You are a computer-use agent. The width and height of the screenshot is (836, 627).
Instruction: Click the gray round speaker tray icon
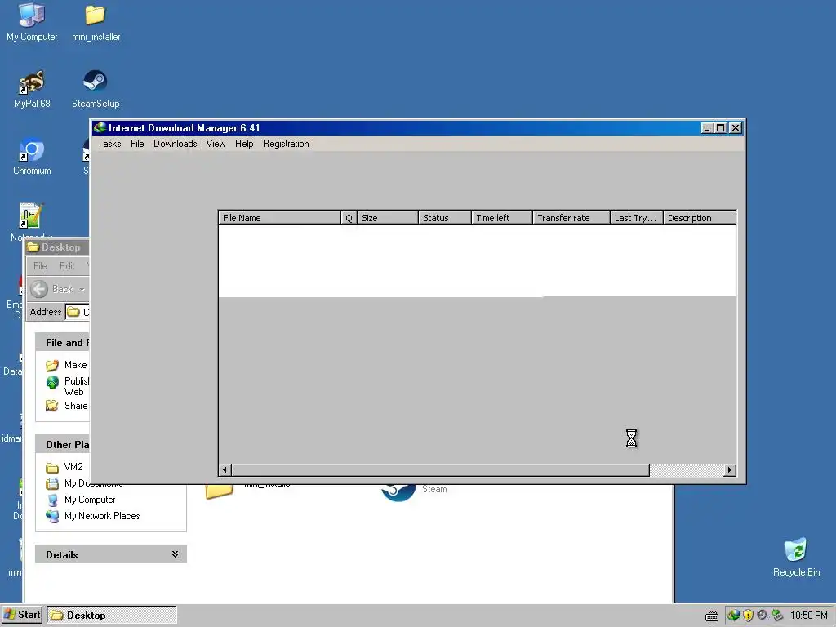(x=763, y=616)
